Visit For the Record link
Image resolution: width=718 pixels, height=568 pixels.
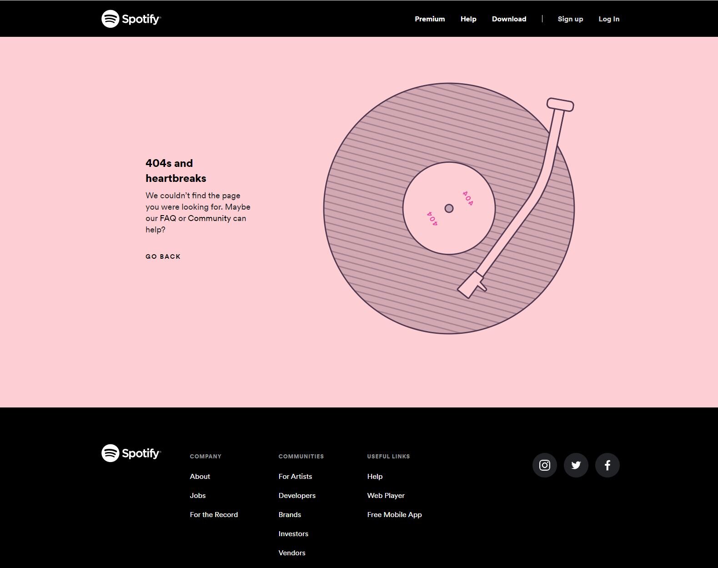[x=214, y=515]
